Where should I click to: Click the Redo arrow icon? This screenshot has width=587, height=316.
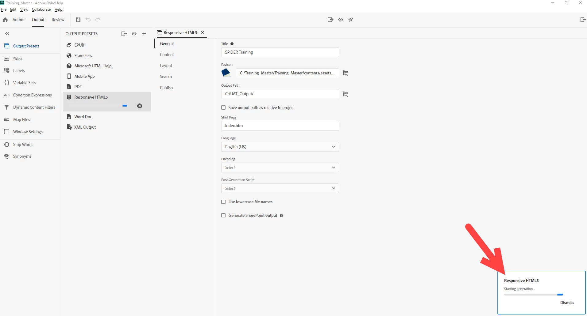point(98,20)
